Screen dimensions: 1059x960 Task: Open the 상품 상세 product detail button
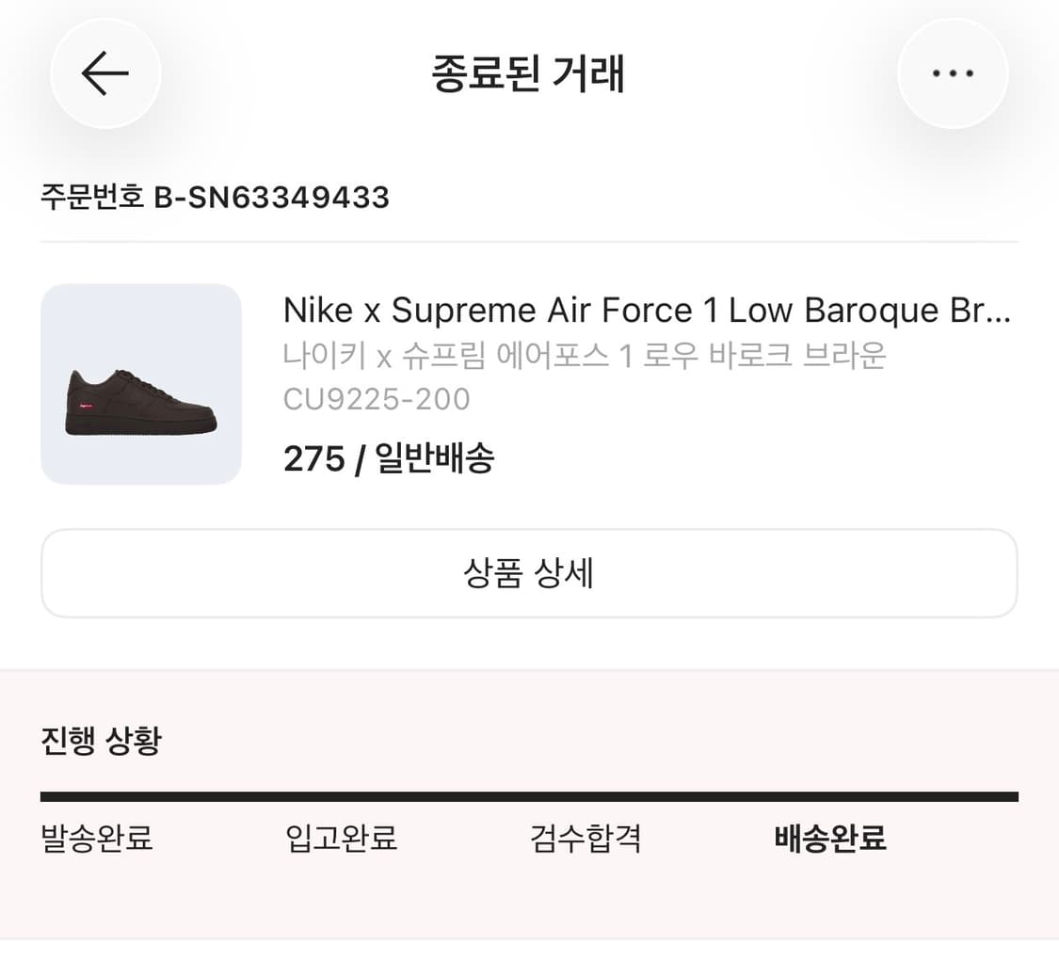coord(529,573)
